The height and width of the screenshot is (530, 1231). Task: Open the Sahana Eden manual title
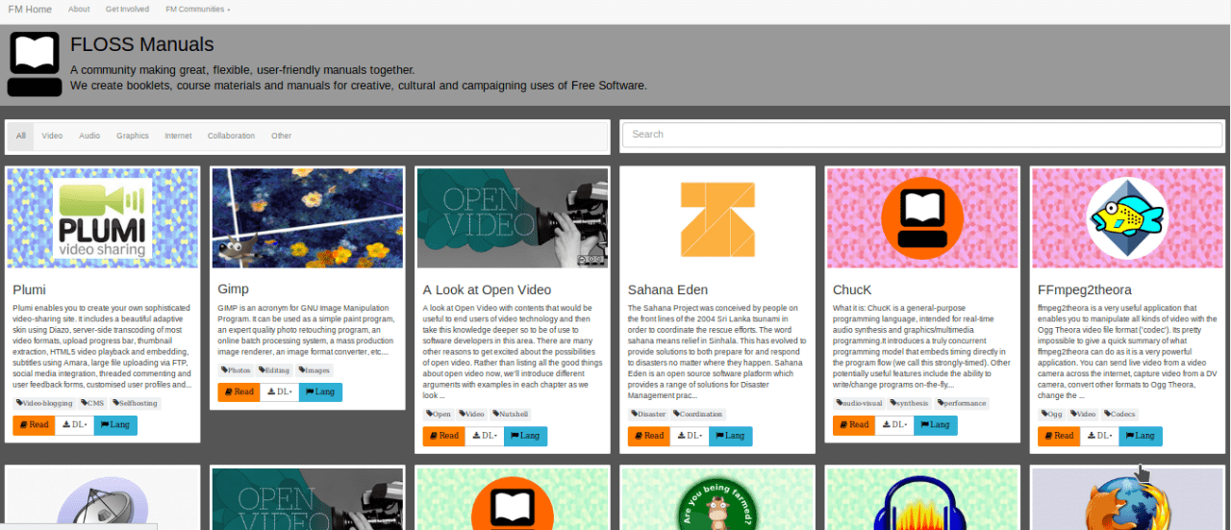click(x=667, y=290)
